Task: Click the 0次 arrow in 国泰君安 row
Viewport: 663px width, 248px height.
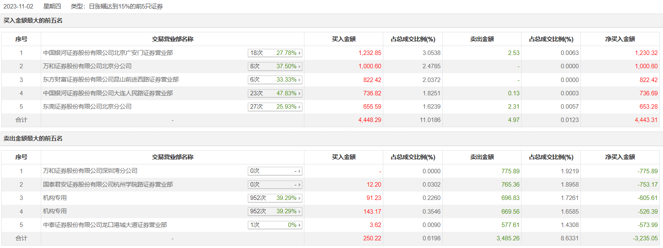Action: 300,185
